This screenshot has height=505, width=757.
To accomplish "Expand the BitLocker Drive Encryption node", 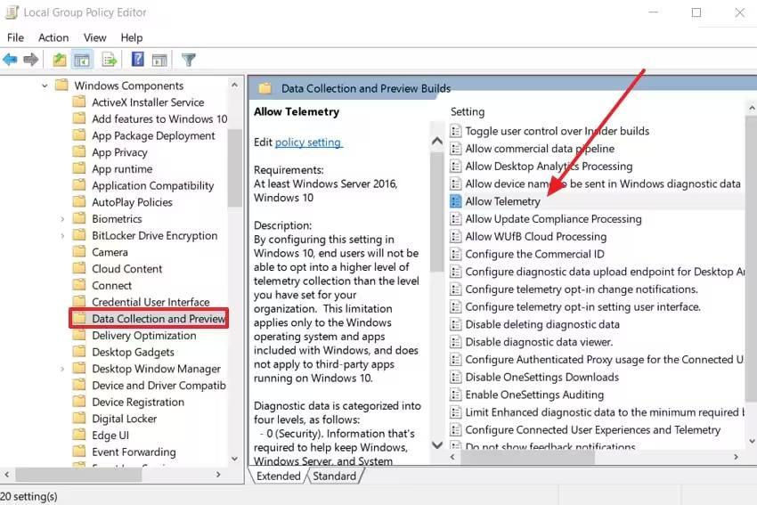I will click(62, 236).
